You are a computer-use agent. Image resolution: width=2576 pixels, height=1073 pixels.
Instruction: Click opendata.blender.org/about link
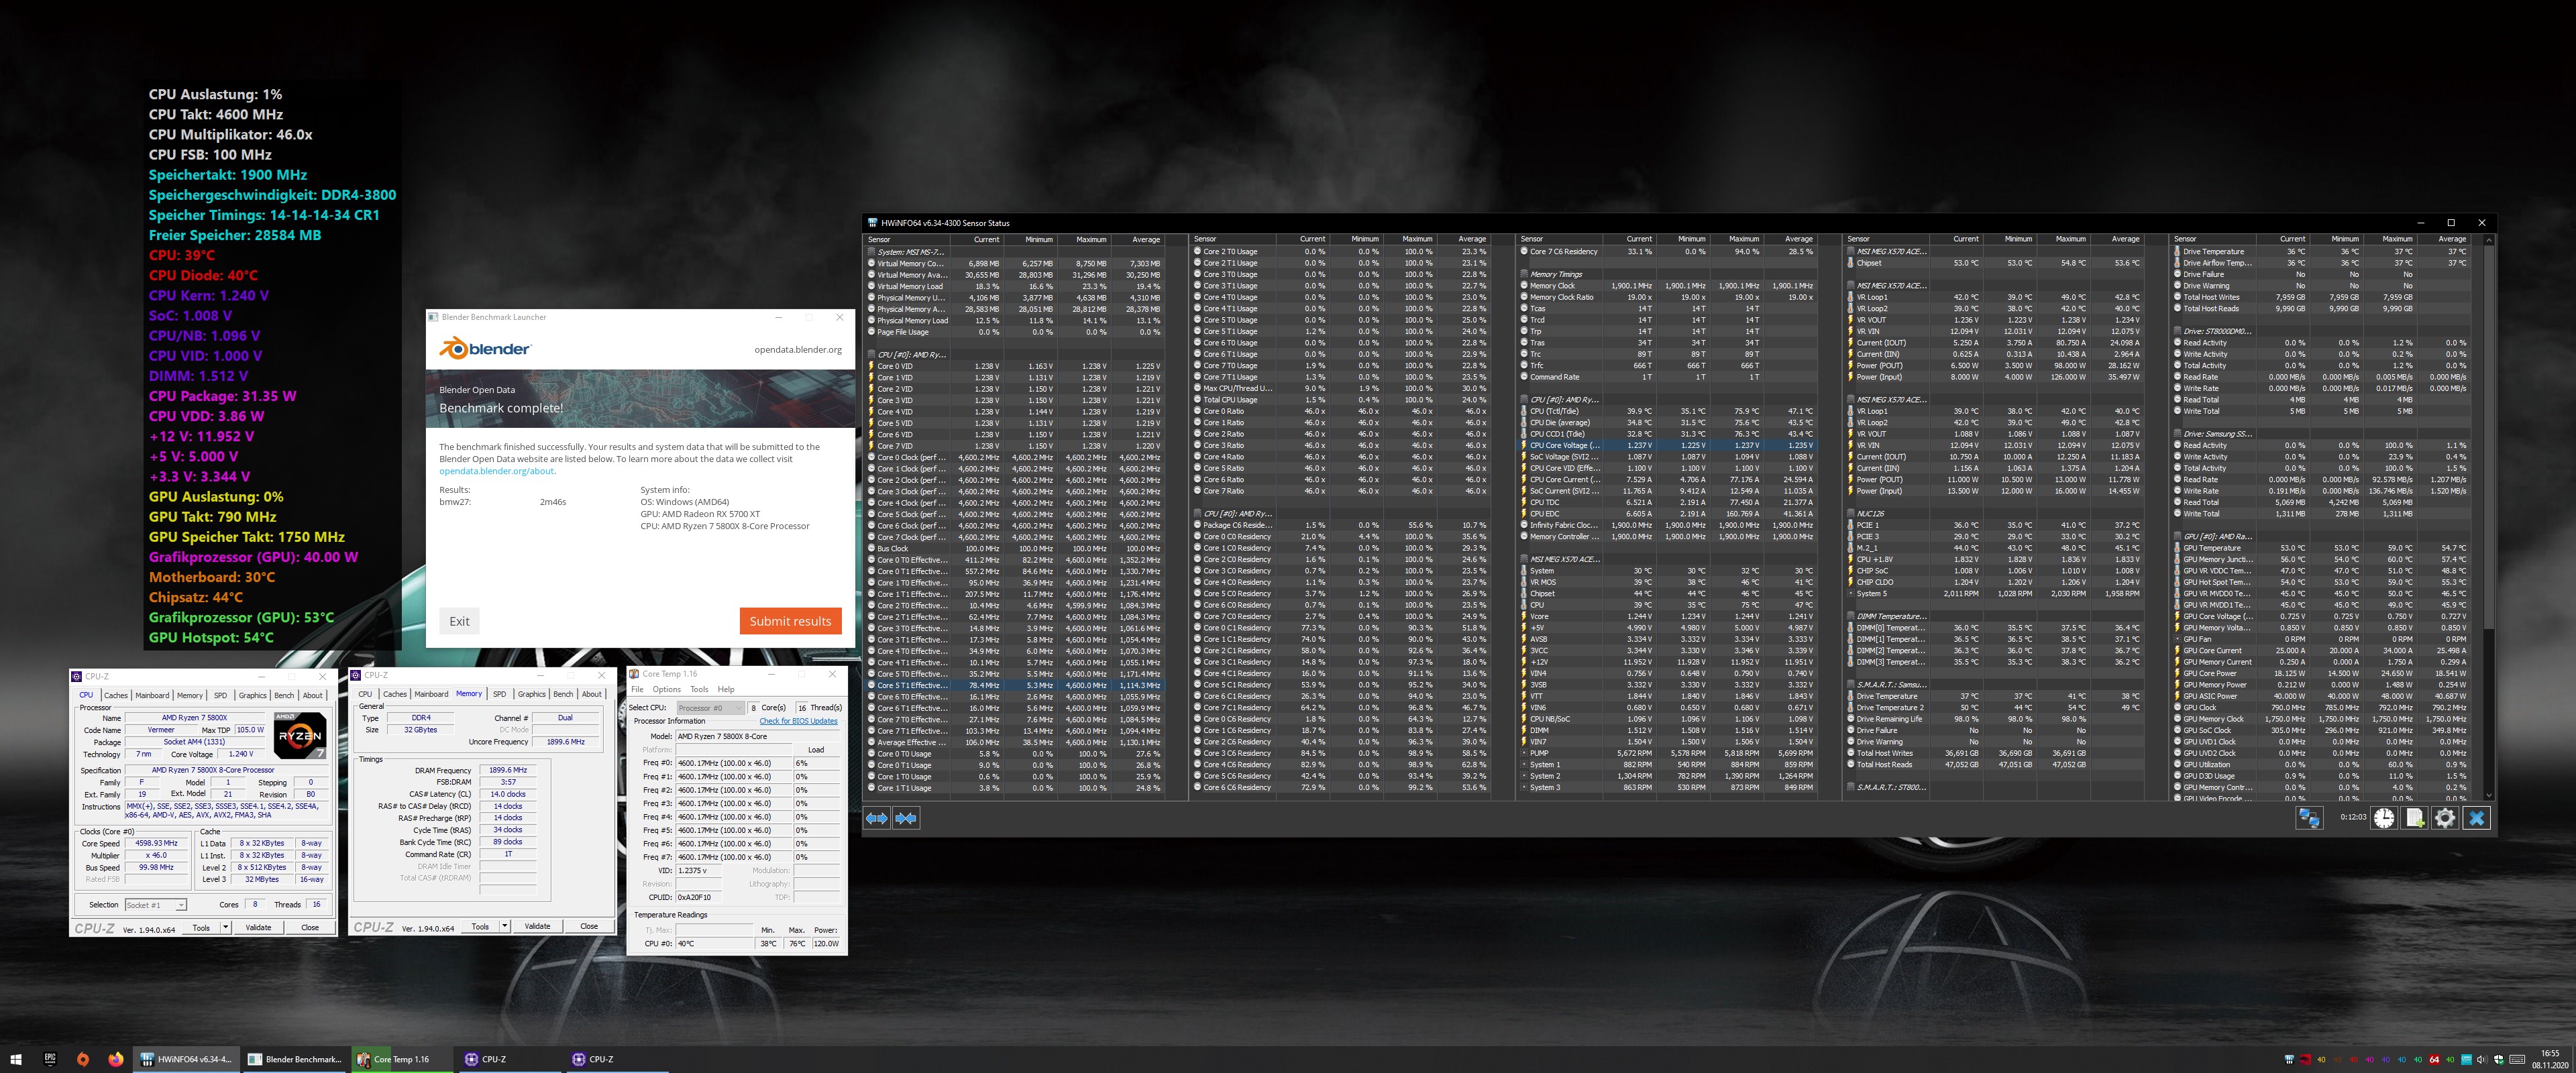coord(496,471)
